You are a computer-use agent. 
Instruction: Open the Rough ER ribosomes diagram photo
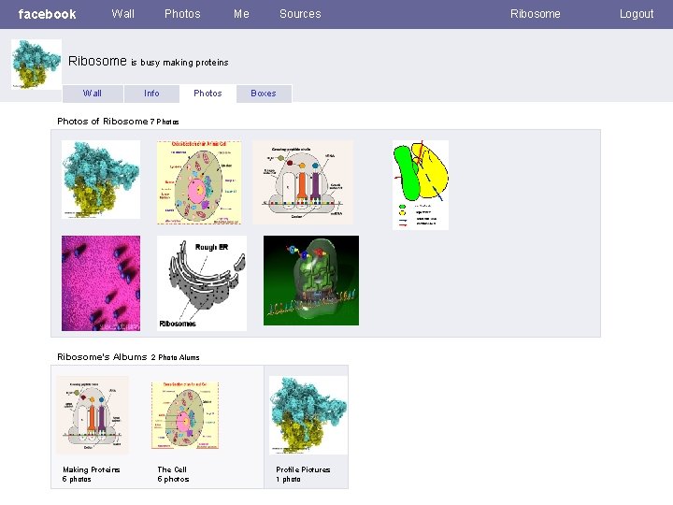(x=202, y=283)
